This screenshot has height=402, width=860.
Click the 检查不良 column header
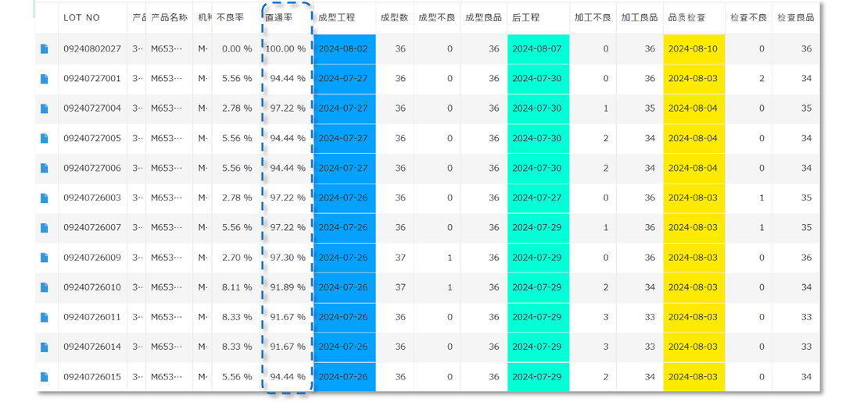pyautogui.click(x=749, y=17)
